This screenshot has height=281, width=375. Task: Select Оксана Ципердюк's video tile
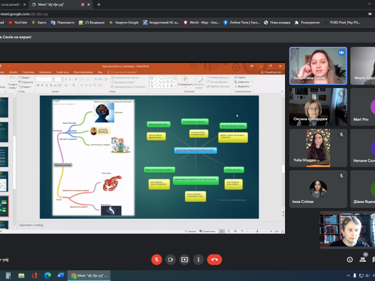pos(317,107)
